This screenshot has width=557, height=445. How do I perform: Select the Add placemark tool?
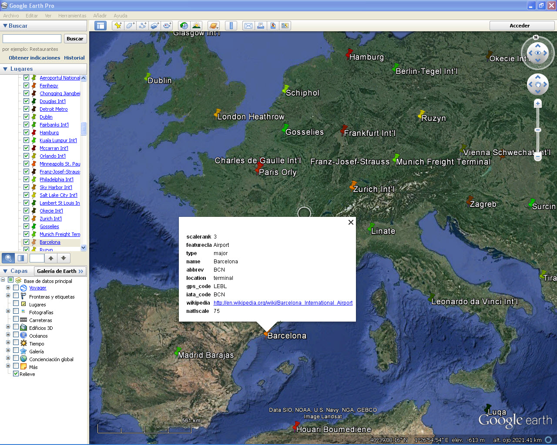point(118,26)
